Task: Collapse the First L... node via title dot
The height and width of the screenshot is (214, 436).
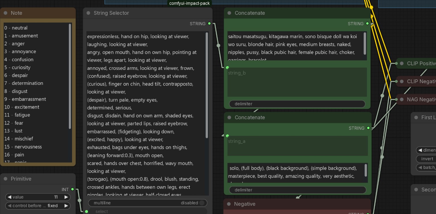Action: click(416, 117)
